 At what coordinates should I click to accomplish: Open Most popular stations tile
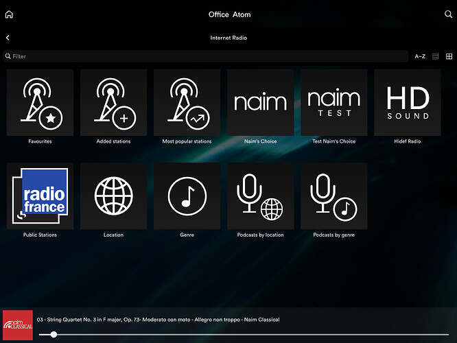click(x=187, y=102)
